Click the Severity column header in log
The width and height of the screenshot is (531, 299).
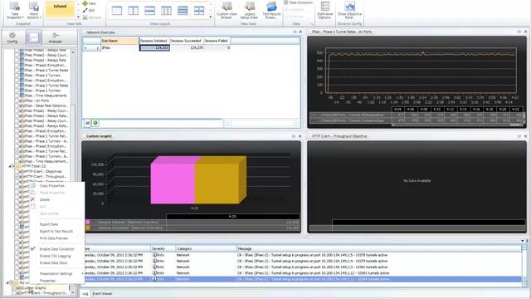tap(163, 248)
